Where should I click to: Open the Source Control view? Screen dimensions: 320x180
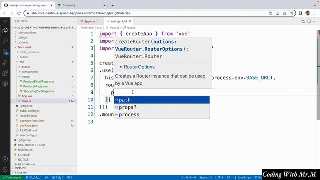5,52
